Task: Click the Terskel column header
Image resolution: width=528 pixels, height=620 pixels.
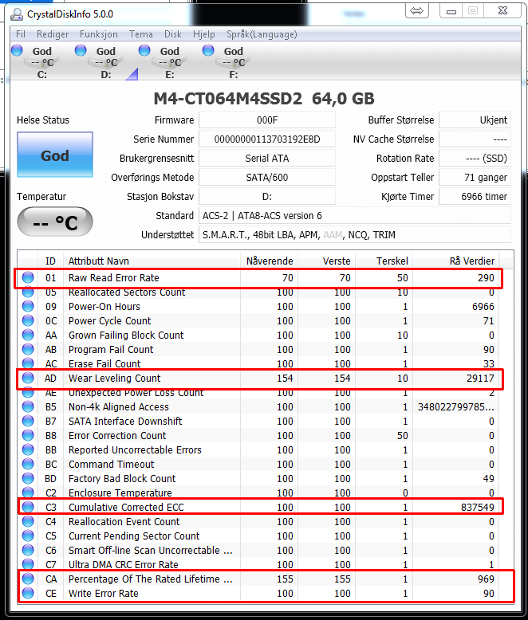Action: 384,261
